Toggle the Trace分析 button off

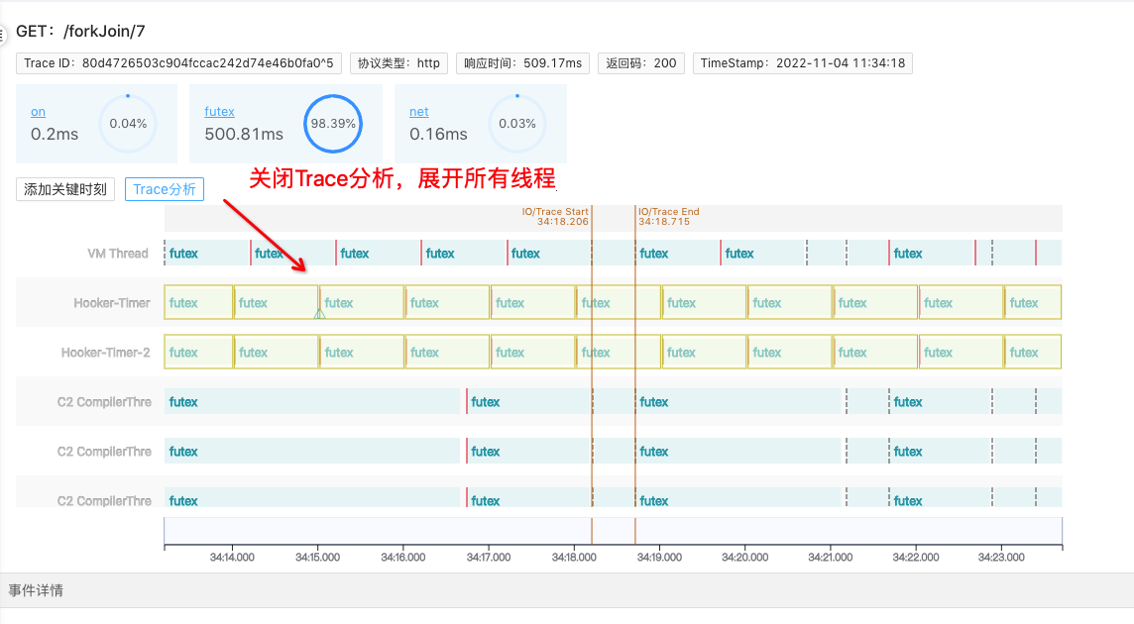(165, 189)
